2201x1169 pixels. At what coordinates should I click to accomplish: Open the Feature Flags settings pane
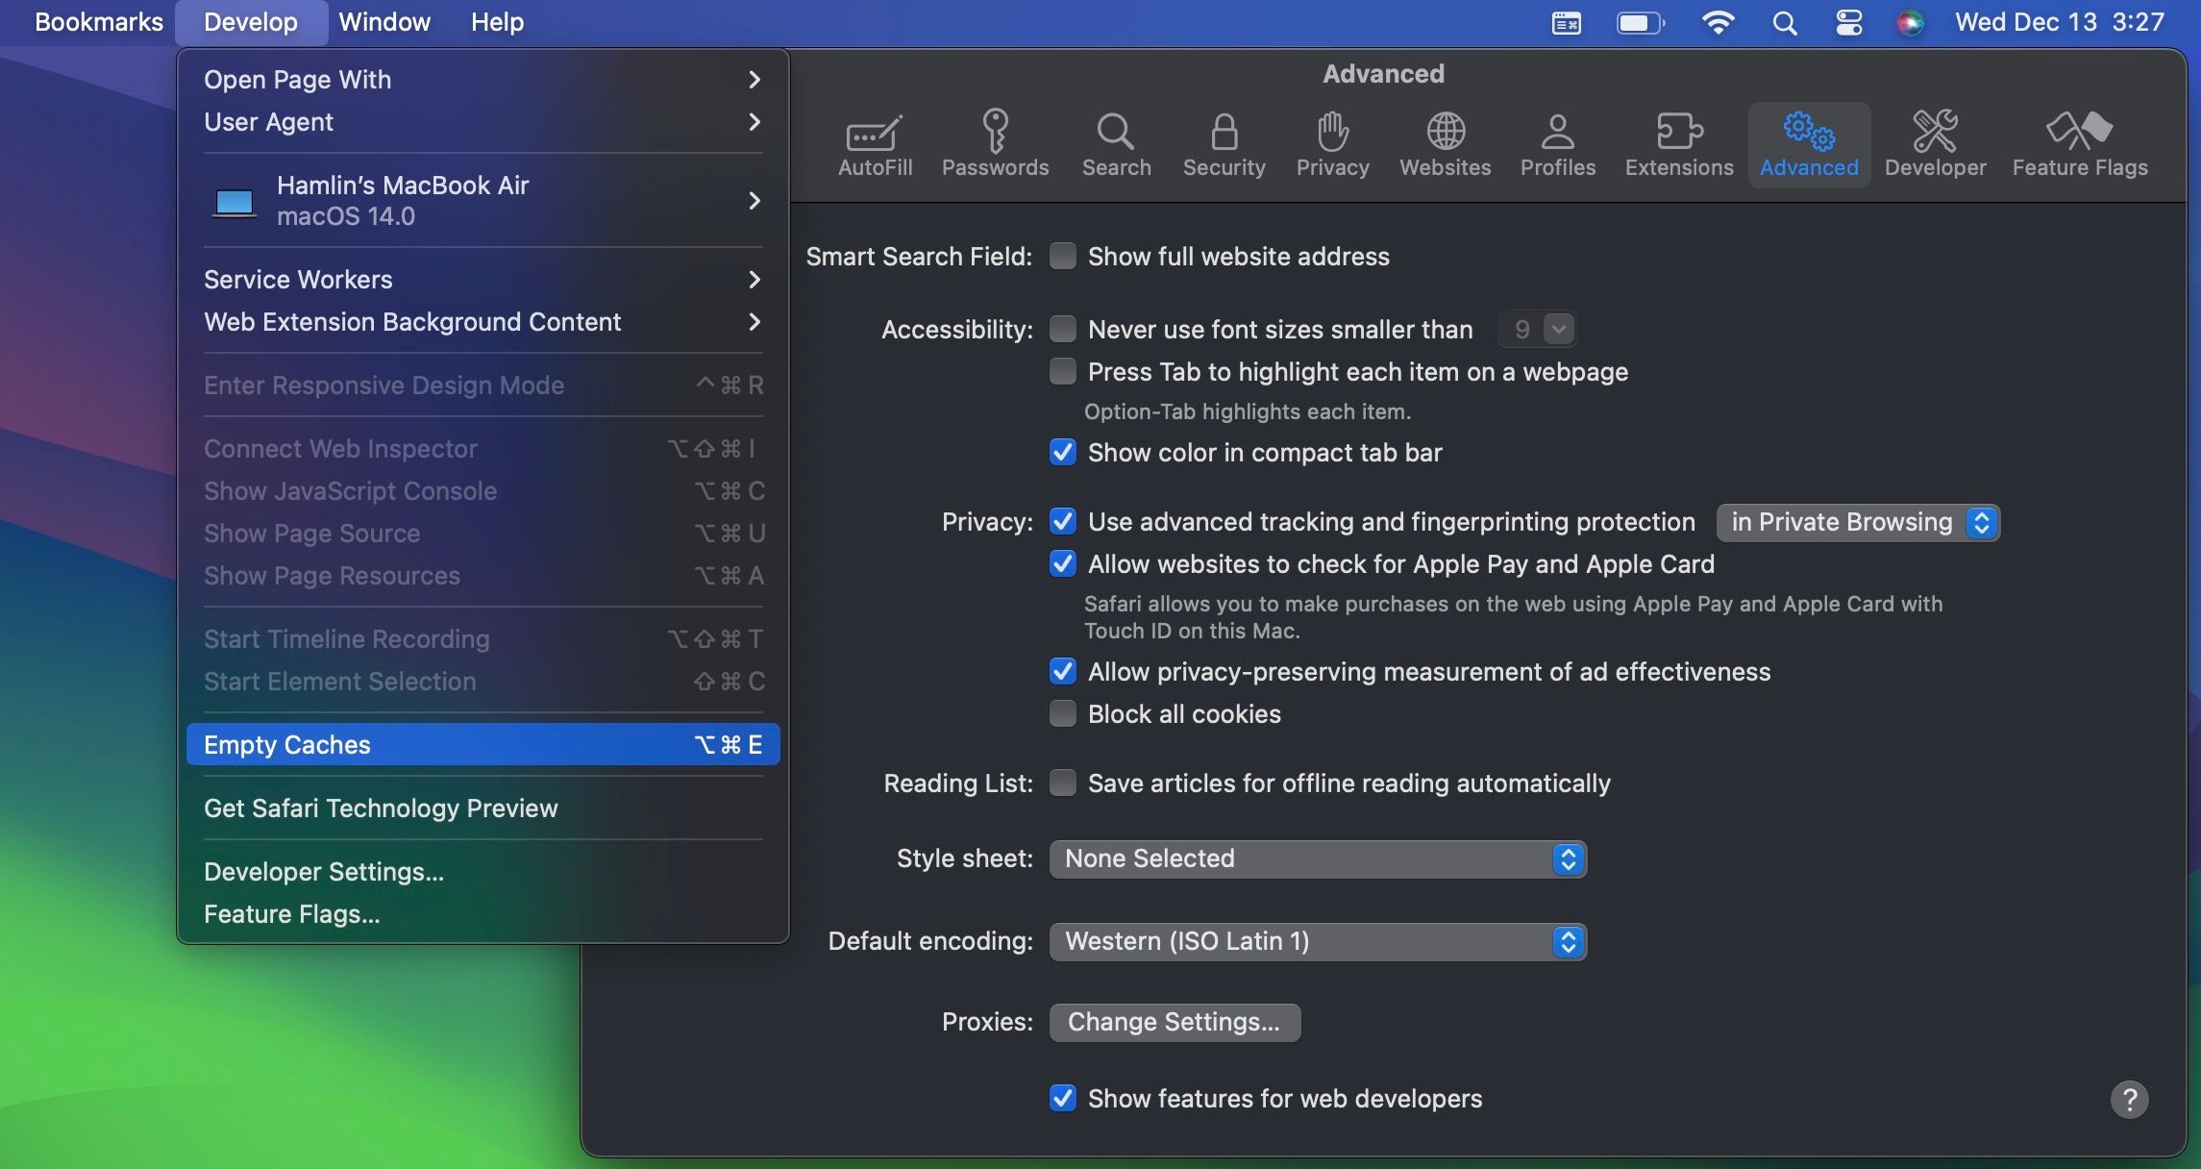(2080, 142)
